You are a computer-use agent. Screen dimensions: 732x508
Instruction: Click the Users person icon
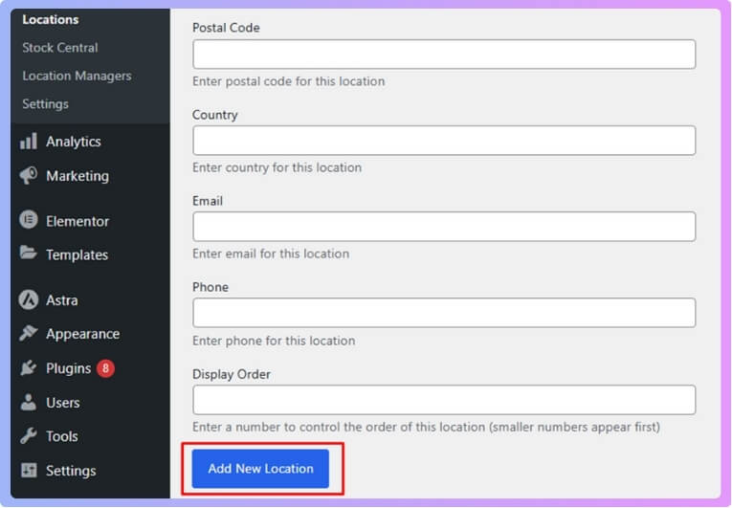[29, 403]
